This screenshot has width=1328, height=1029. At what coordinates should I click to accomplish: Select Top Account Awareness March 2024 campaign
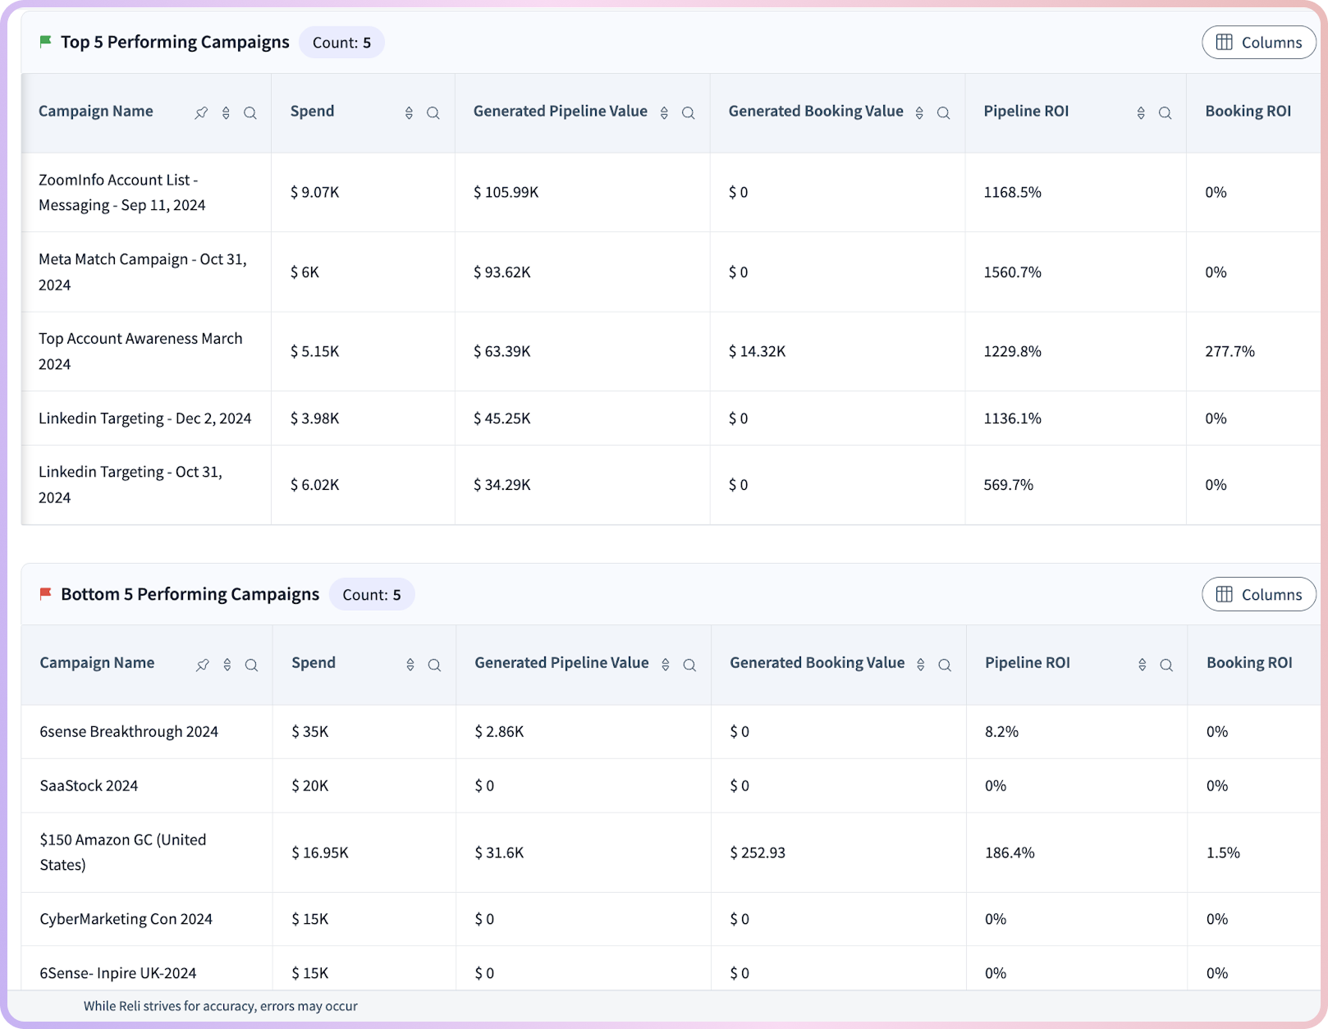(140, 351)
